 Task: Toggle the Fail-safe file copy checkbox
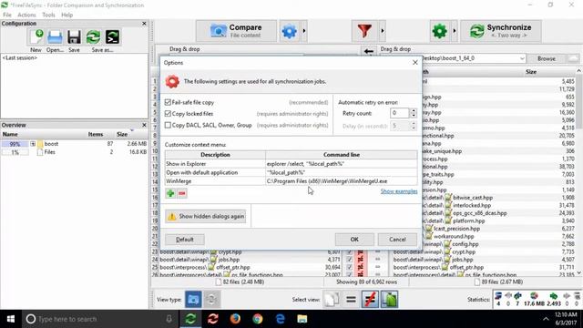[x=168, y=102]
